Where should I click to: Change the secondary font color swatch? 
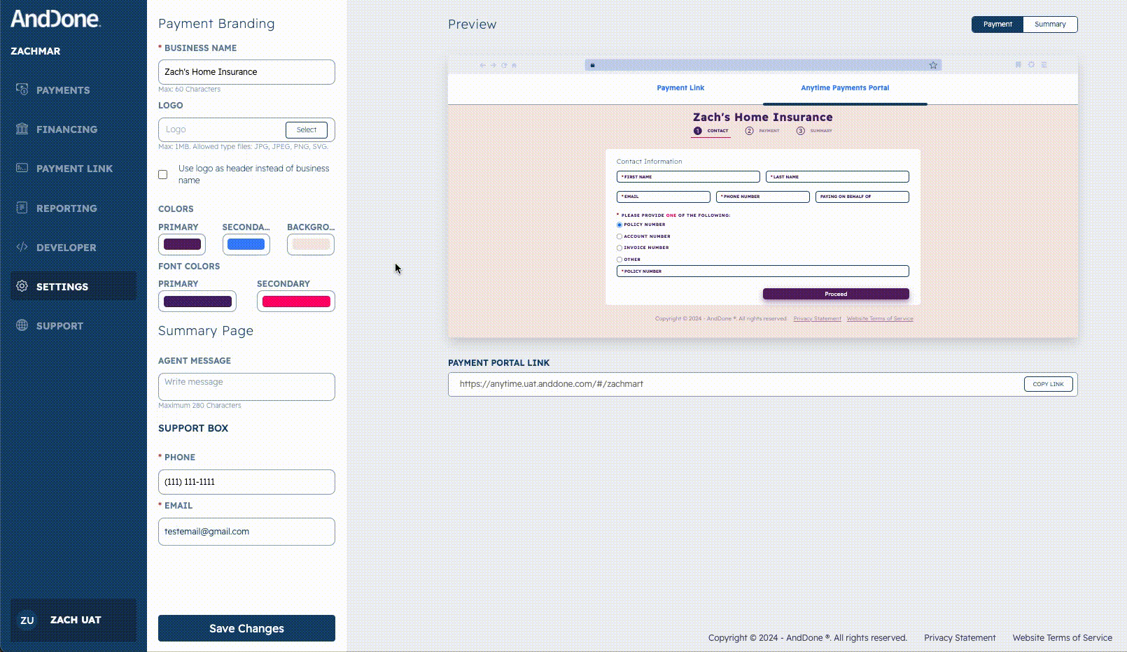[x=296, y=302]
